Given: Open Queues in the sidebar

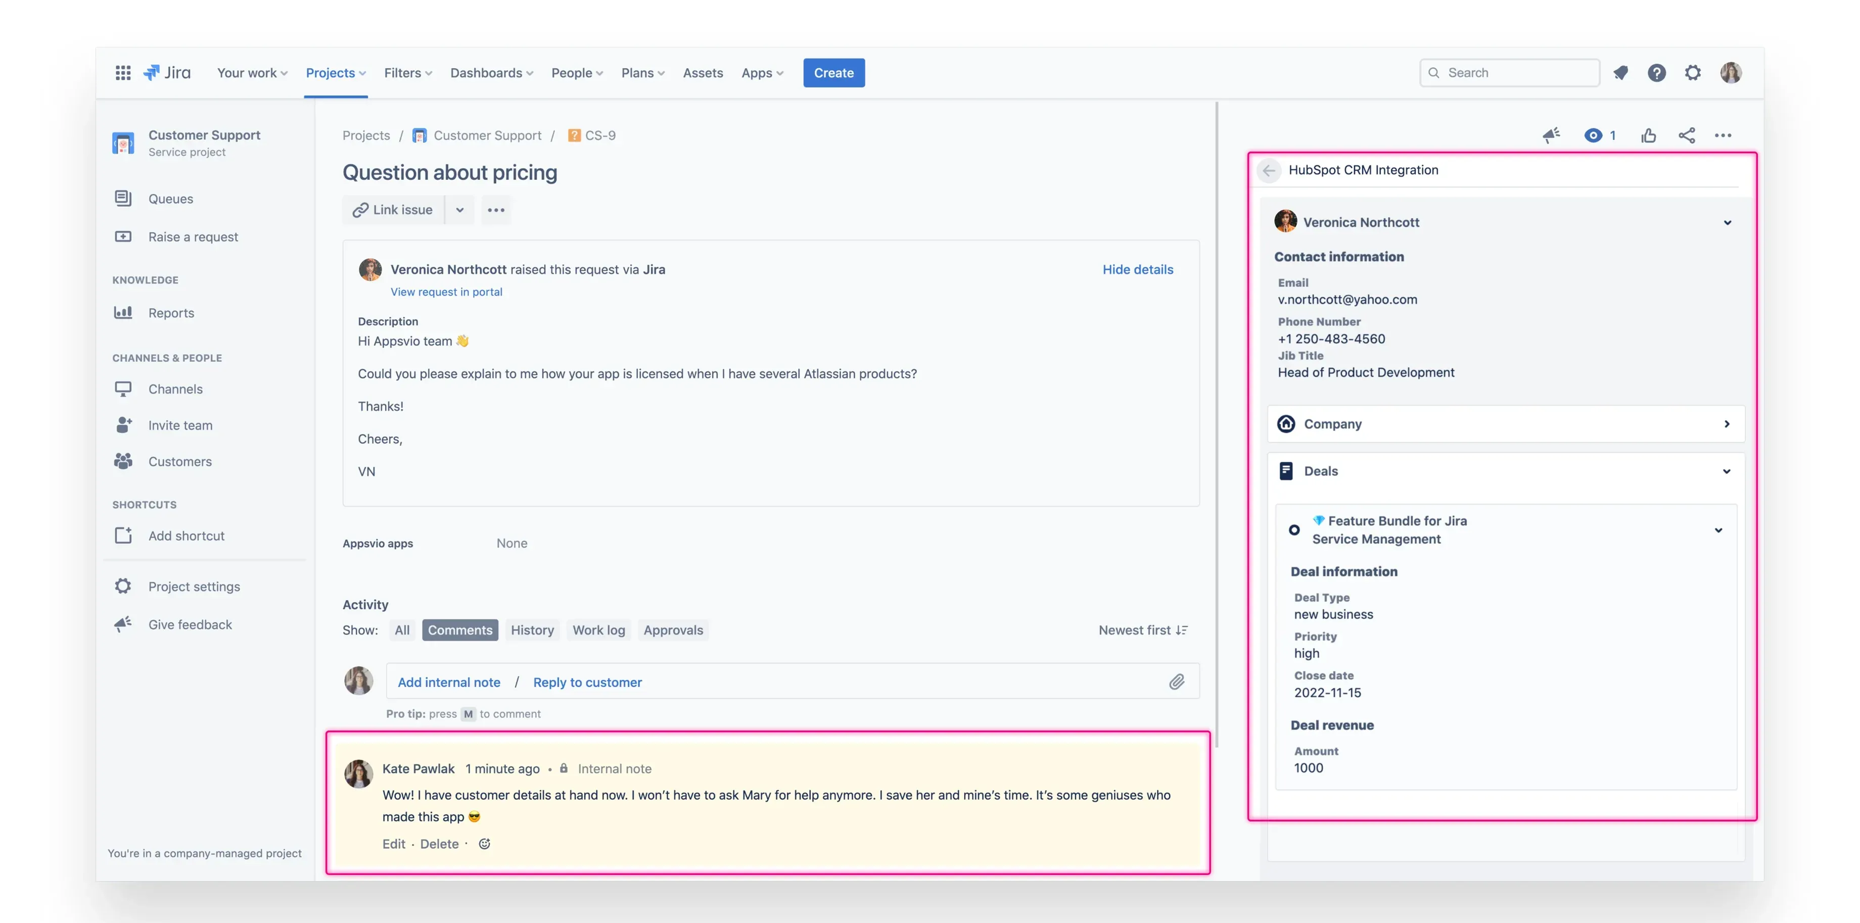Looking at the screenshot, I should point(170,199).
